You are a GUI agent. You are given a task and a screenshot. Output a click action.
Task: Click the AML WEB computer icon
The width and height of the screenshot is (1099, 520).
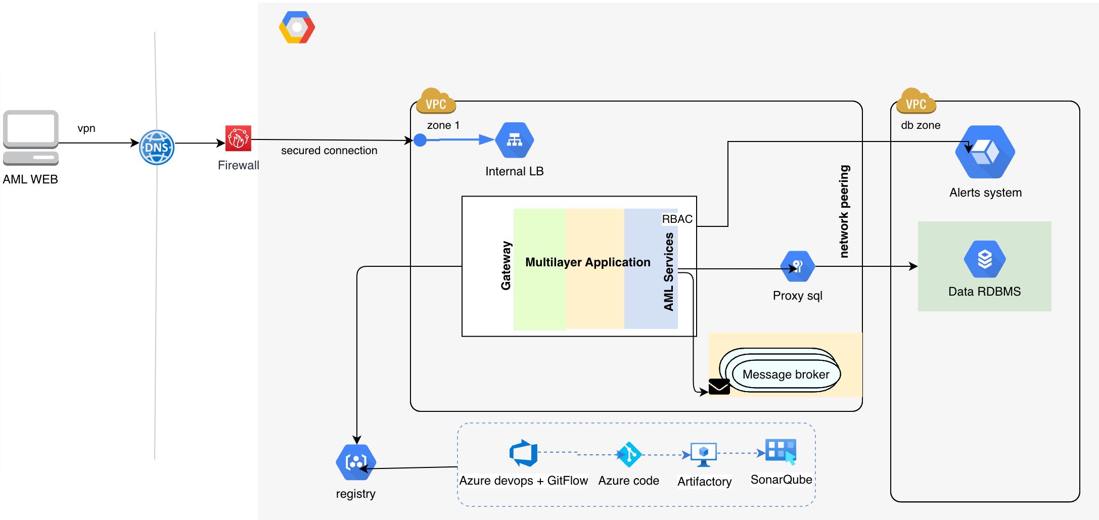pyautogui.click(x=31, y=137)
